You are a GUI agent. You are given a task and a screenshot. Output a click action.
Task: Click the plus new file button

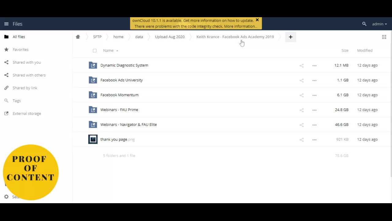(291, 37)
